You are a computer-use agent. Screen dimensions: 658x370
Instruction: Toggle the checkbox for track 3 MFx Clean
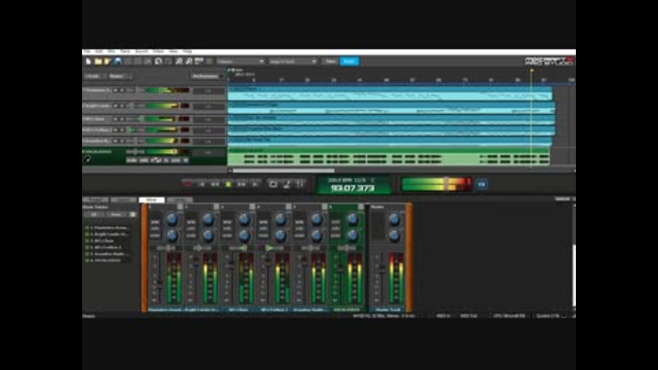(87, 241)
